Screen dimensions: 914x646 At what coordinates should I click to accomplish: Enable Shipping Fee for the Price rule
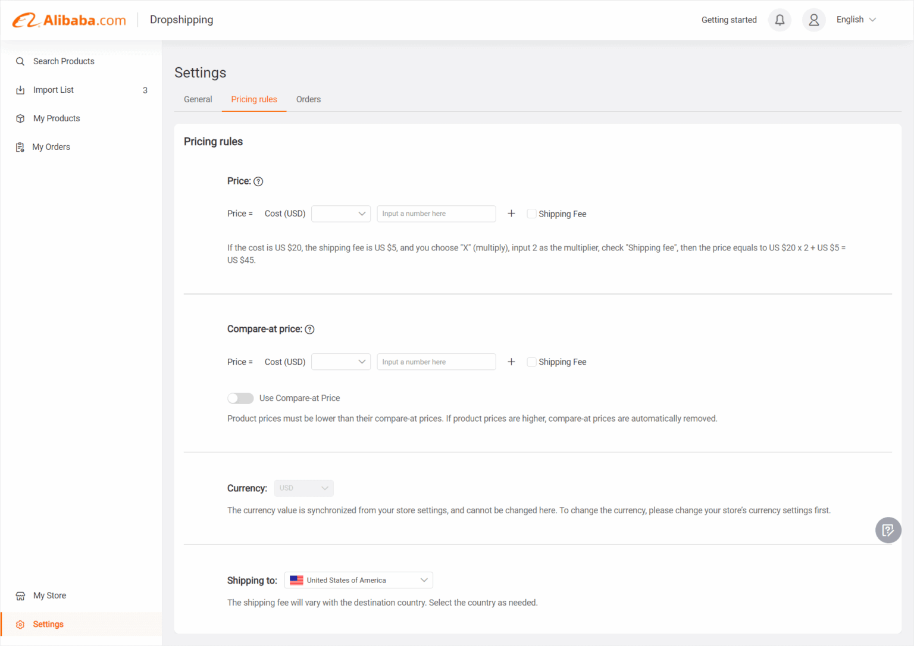531,213
